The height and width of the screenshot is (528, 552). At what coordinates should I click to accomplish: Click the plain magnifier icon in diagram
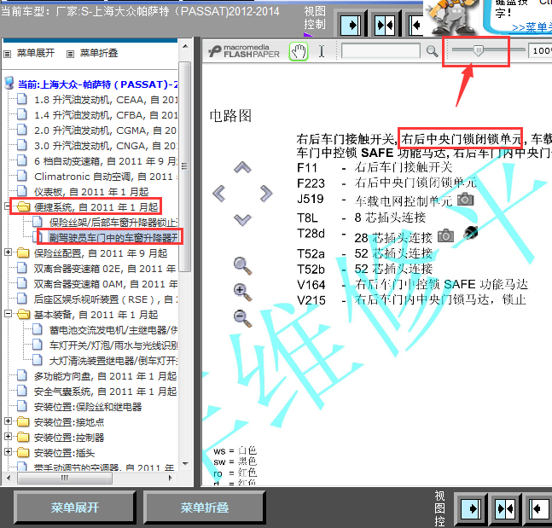(x=243, y=266)
